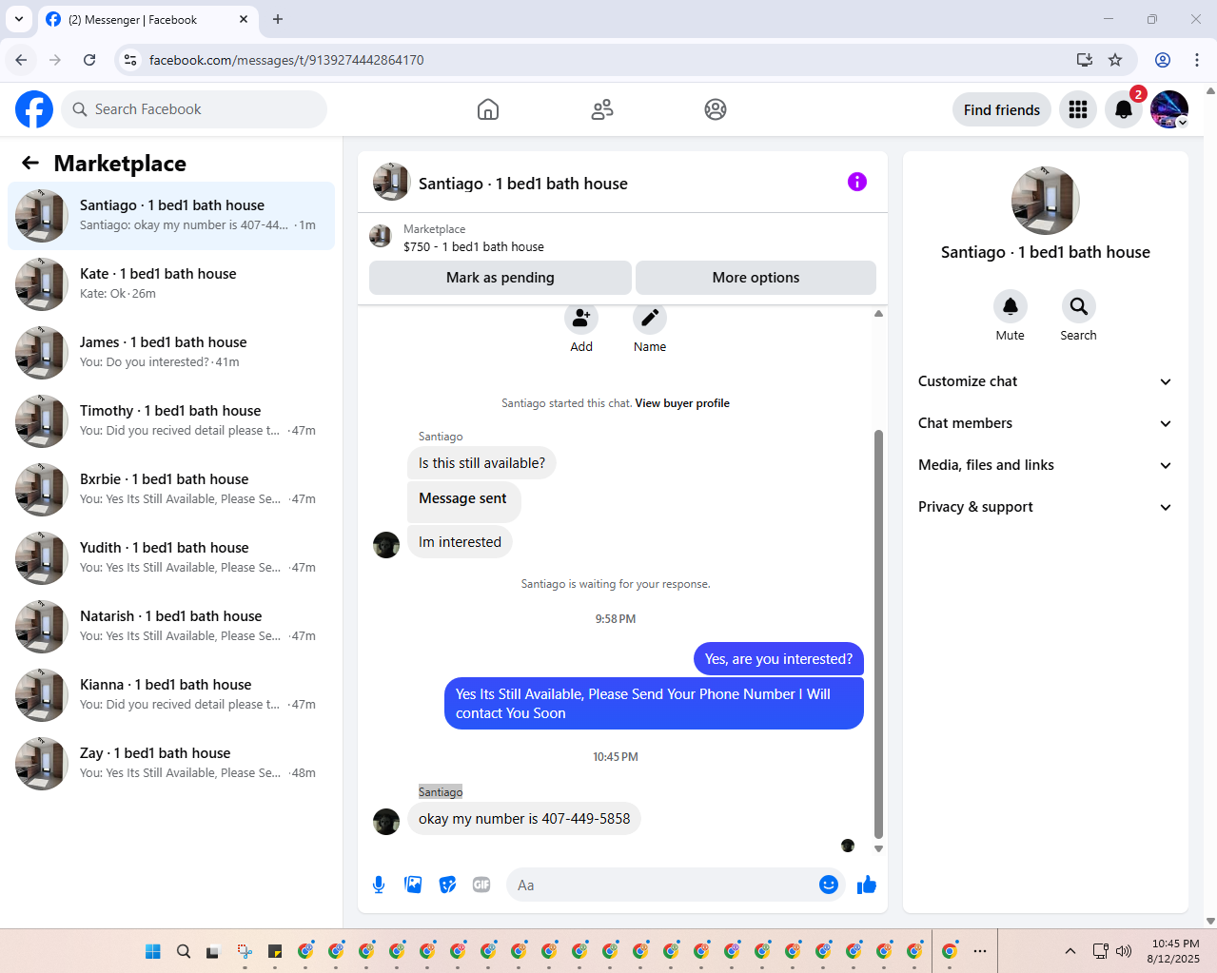Show hidden system tray icons

1070,951
